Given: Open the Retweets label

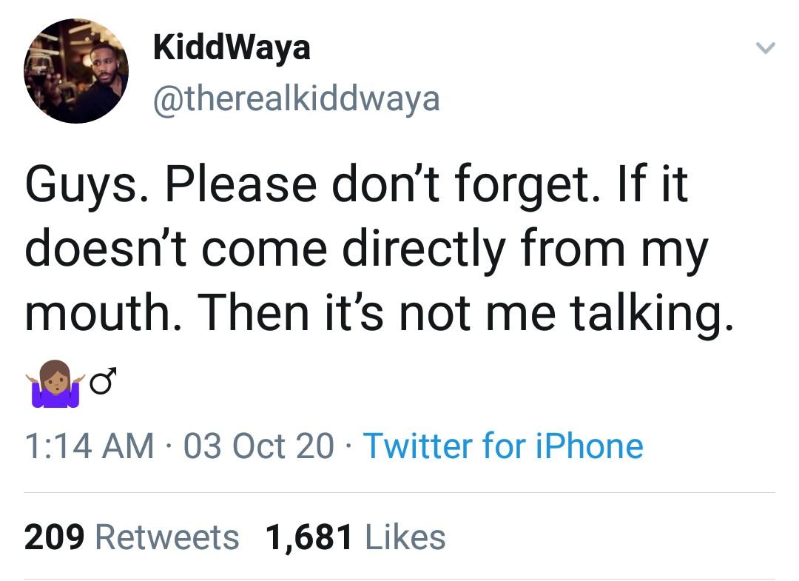Looking at the screenshot, I should (167, 537).
